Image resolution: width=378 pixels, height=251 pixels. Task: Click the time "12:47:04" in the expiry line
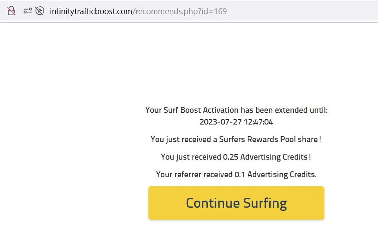pos(258,122)
